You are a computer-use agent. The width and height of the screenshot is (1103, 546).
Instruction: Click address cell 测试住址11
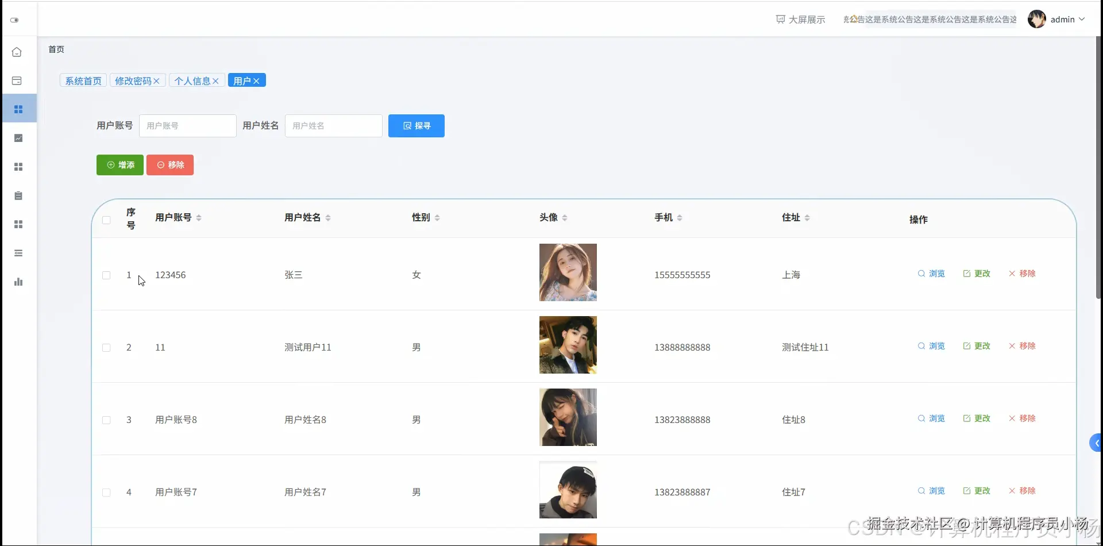(805, 348)
